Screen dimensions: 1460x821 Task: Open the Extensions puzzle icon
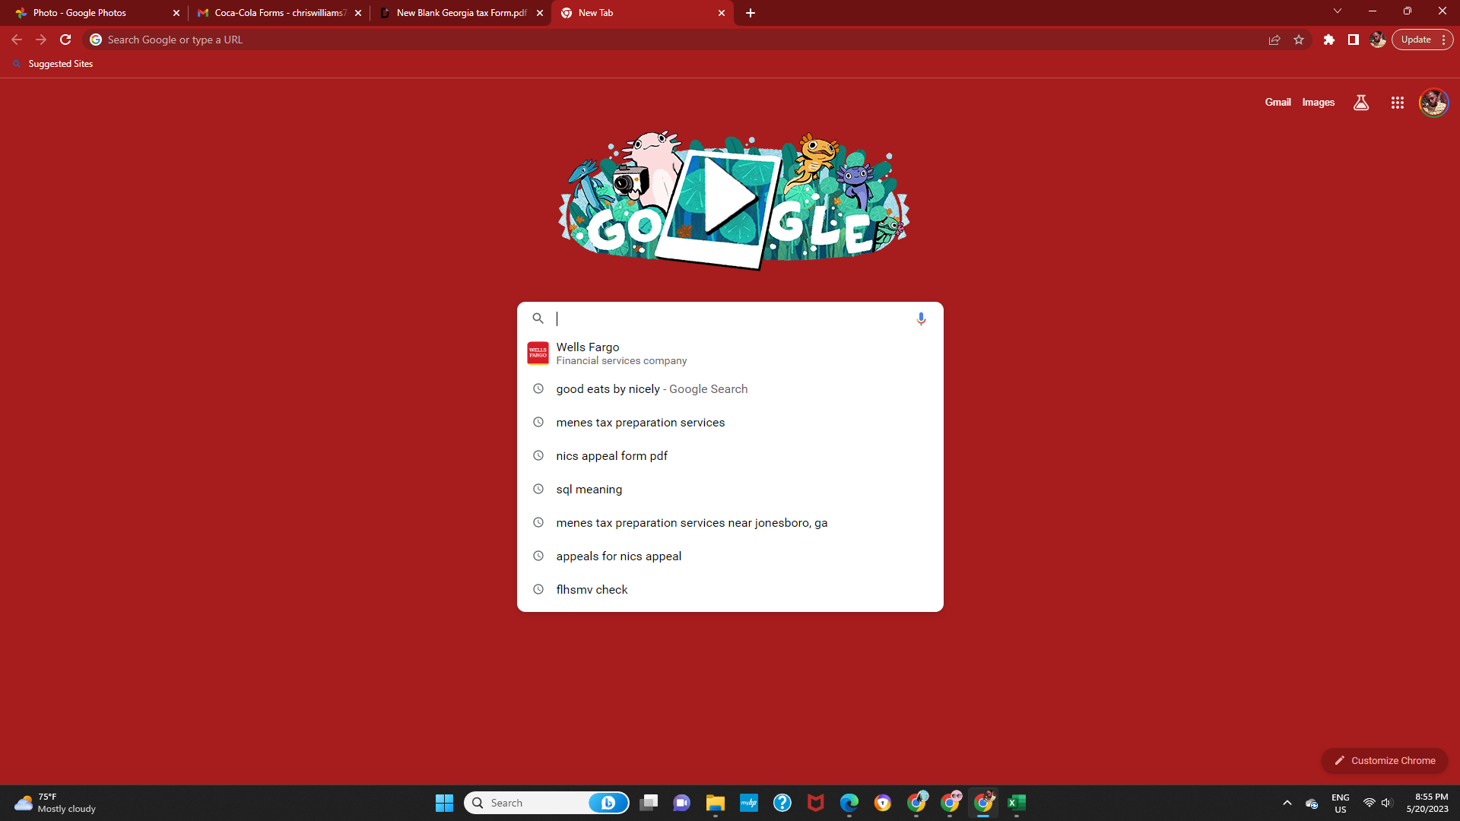tap(1329, 40)
